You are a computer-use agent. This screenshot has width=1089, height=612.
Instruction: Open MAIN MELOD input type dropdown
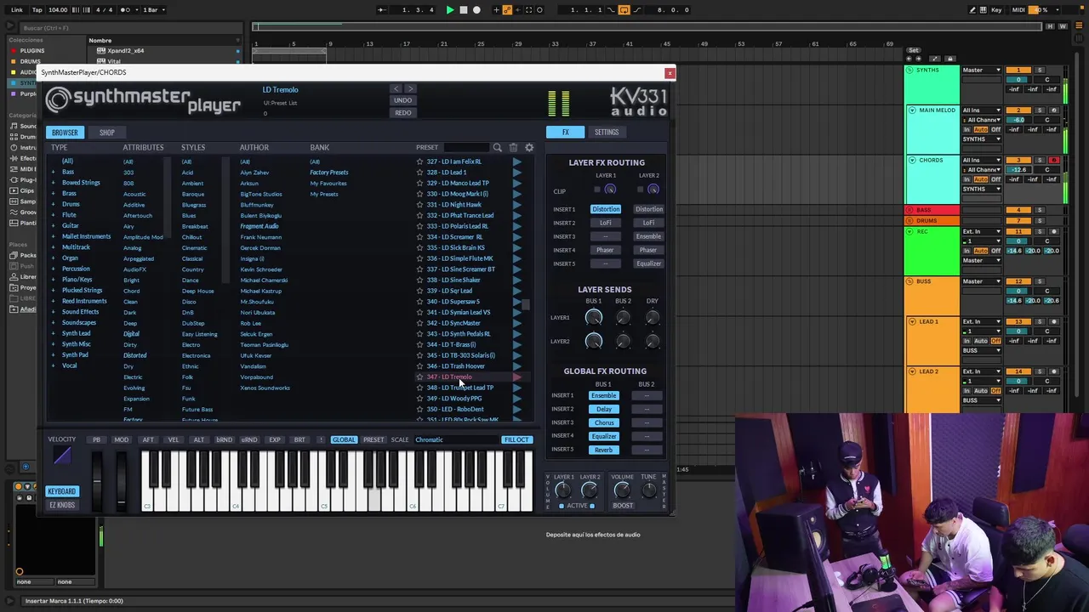pyautogui.click(x=982, y=110)
